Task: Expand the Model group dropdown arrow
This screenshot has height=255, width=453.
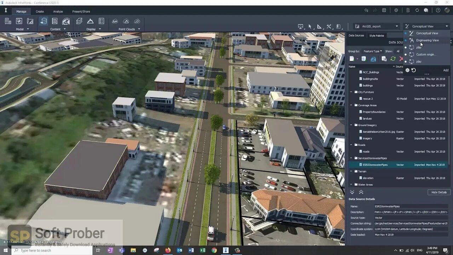Action: 28,29
